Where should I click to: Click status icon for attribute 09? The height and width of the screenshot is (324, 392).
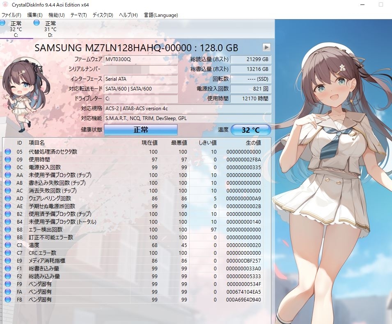click(x=8, y=159)
